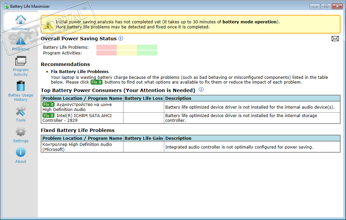Screen dimensions: 346x220
Task: Select the Tools label
Action: pos(20,120)
